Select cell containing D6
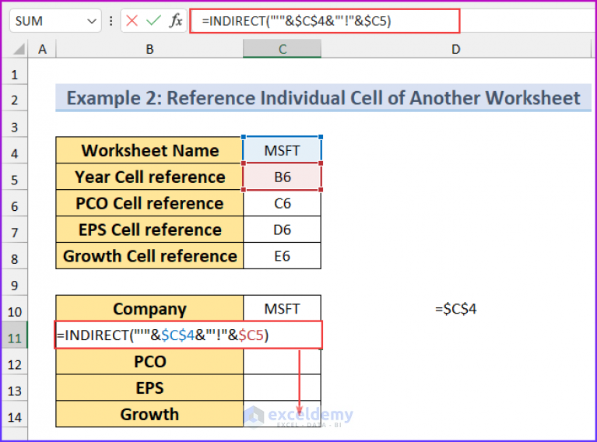 tap(282, 230)
